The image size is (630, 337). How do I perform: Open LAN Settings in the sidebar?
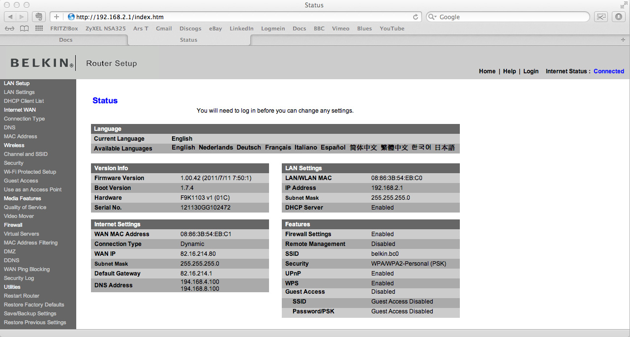[x=19, y=92]
